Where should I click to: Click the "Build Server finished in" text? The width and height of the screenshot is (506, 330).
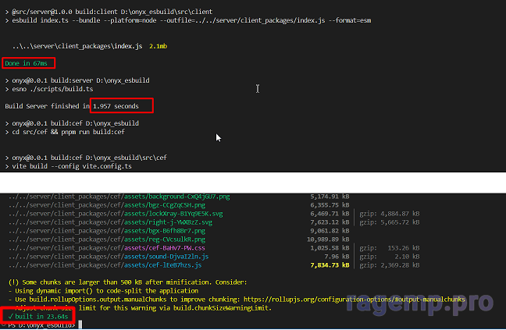(x=47, y=105)
